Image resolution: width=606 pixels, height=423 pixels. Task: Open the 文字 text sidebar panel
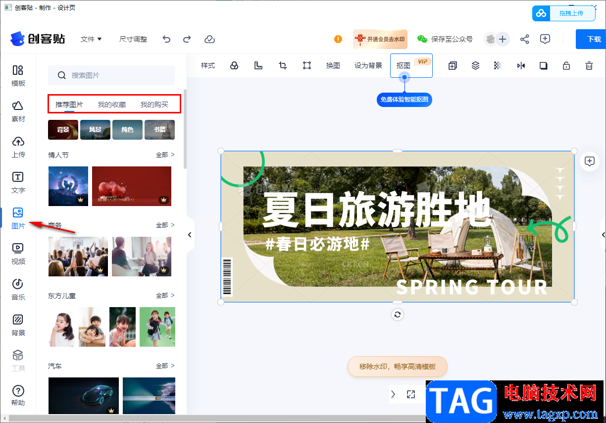point(18,183)
